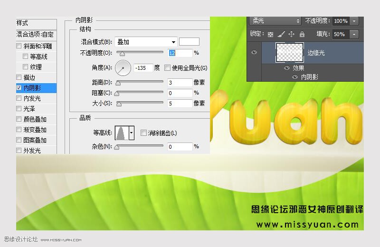Hide the 边缘光 layer eye icon
This screenshot has height=247, width=380.
coord(254,52)
